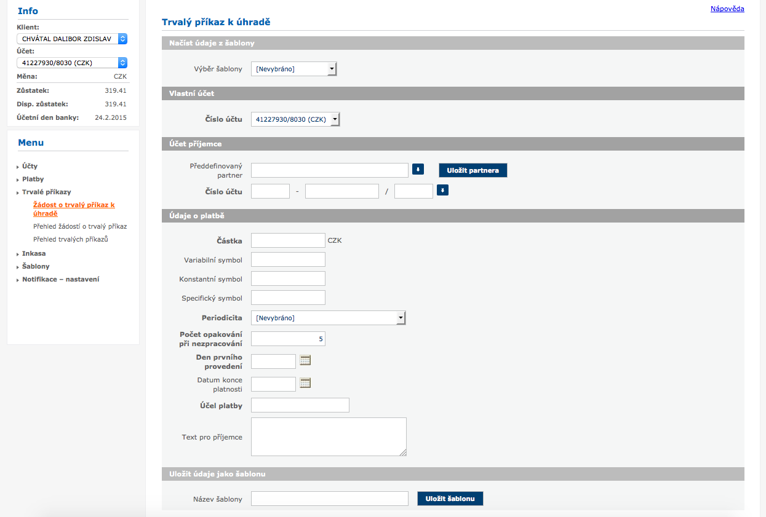Focus the Účel platby field
The width and height of the screenshot is (766, 517).
(300, 405)
